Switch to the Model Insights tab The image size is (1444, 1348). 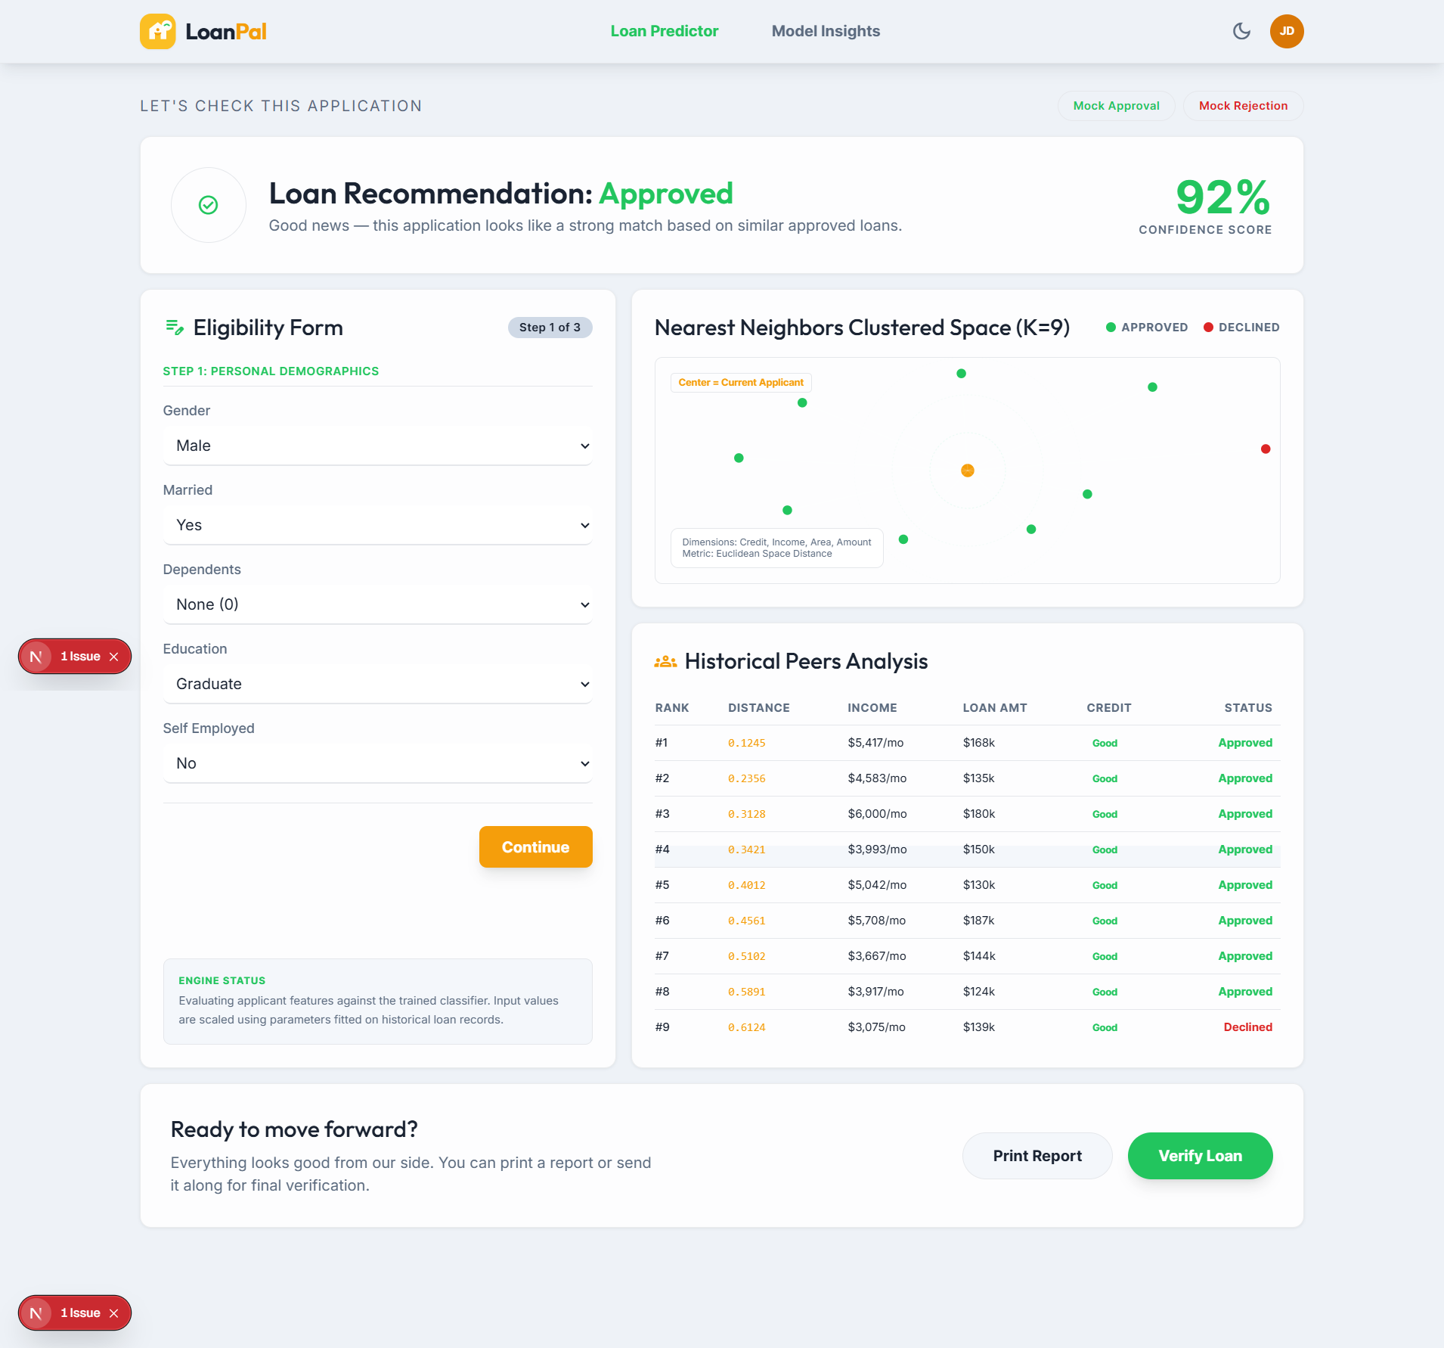pos(826,31)
